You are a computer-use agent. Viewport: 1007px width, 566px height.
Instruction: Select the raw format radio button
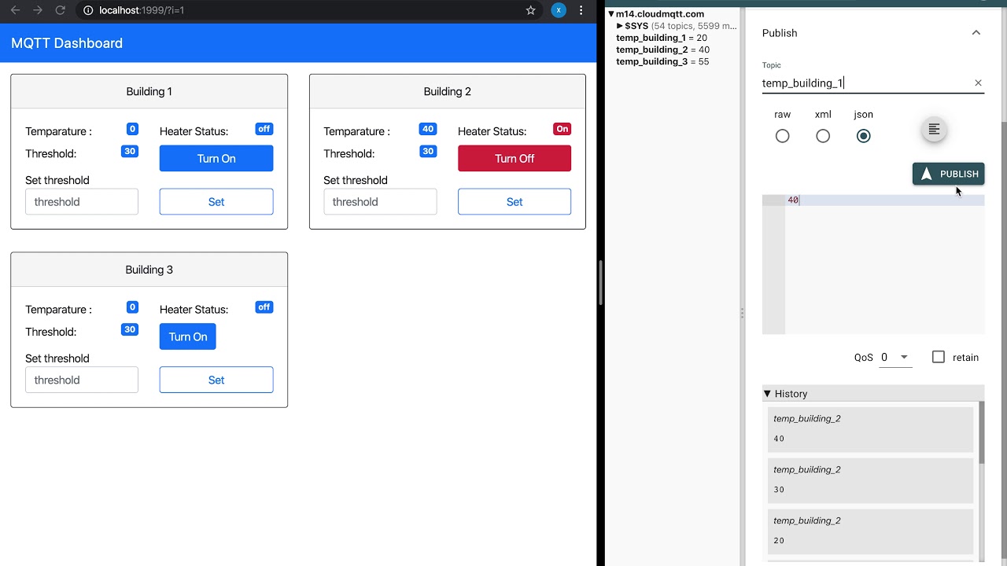782,136
